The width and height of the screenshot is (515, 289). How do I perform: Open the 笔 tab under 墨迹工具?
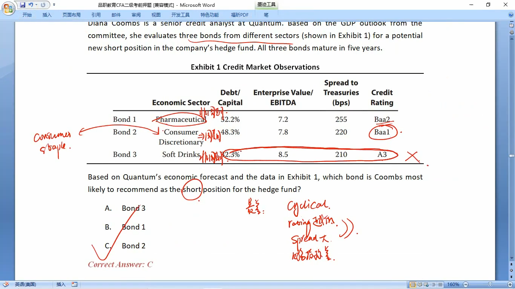click(266, 15)
